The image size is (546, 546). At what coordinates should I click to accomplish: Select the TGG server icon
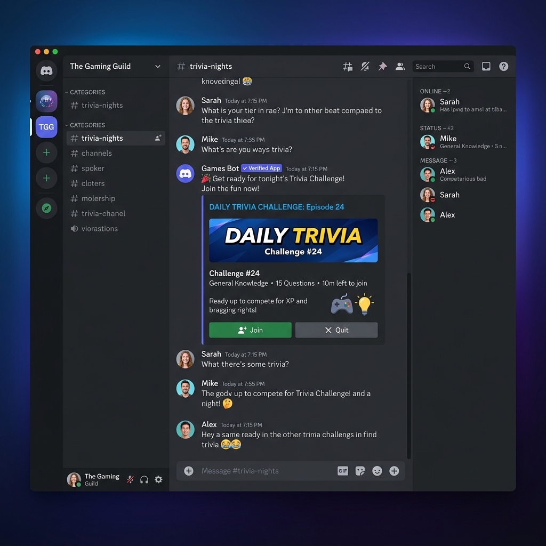pyautogui.click(x=46, y=127)
